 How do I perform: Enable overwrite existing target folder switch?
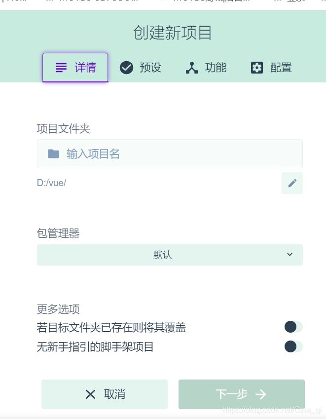point(293,327)
